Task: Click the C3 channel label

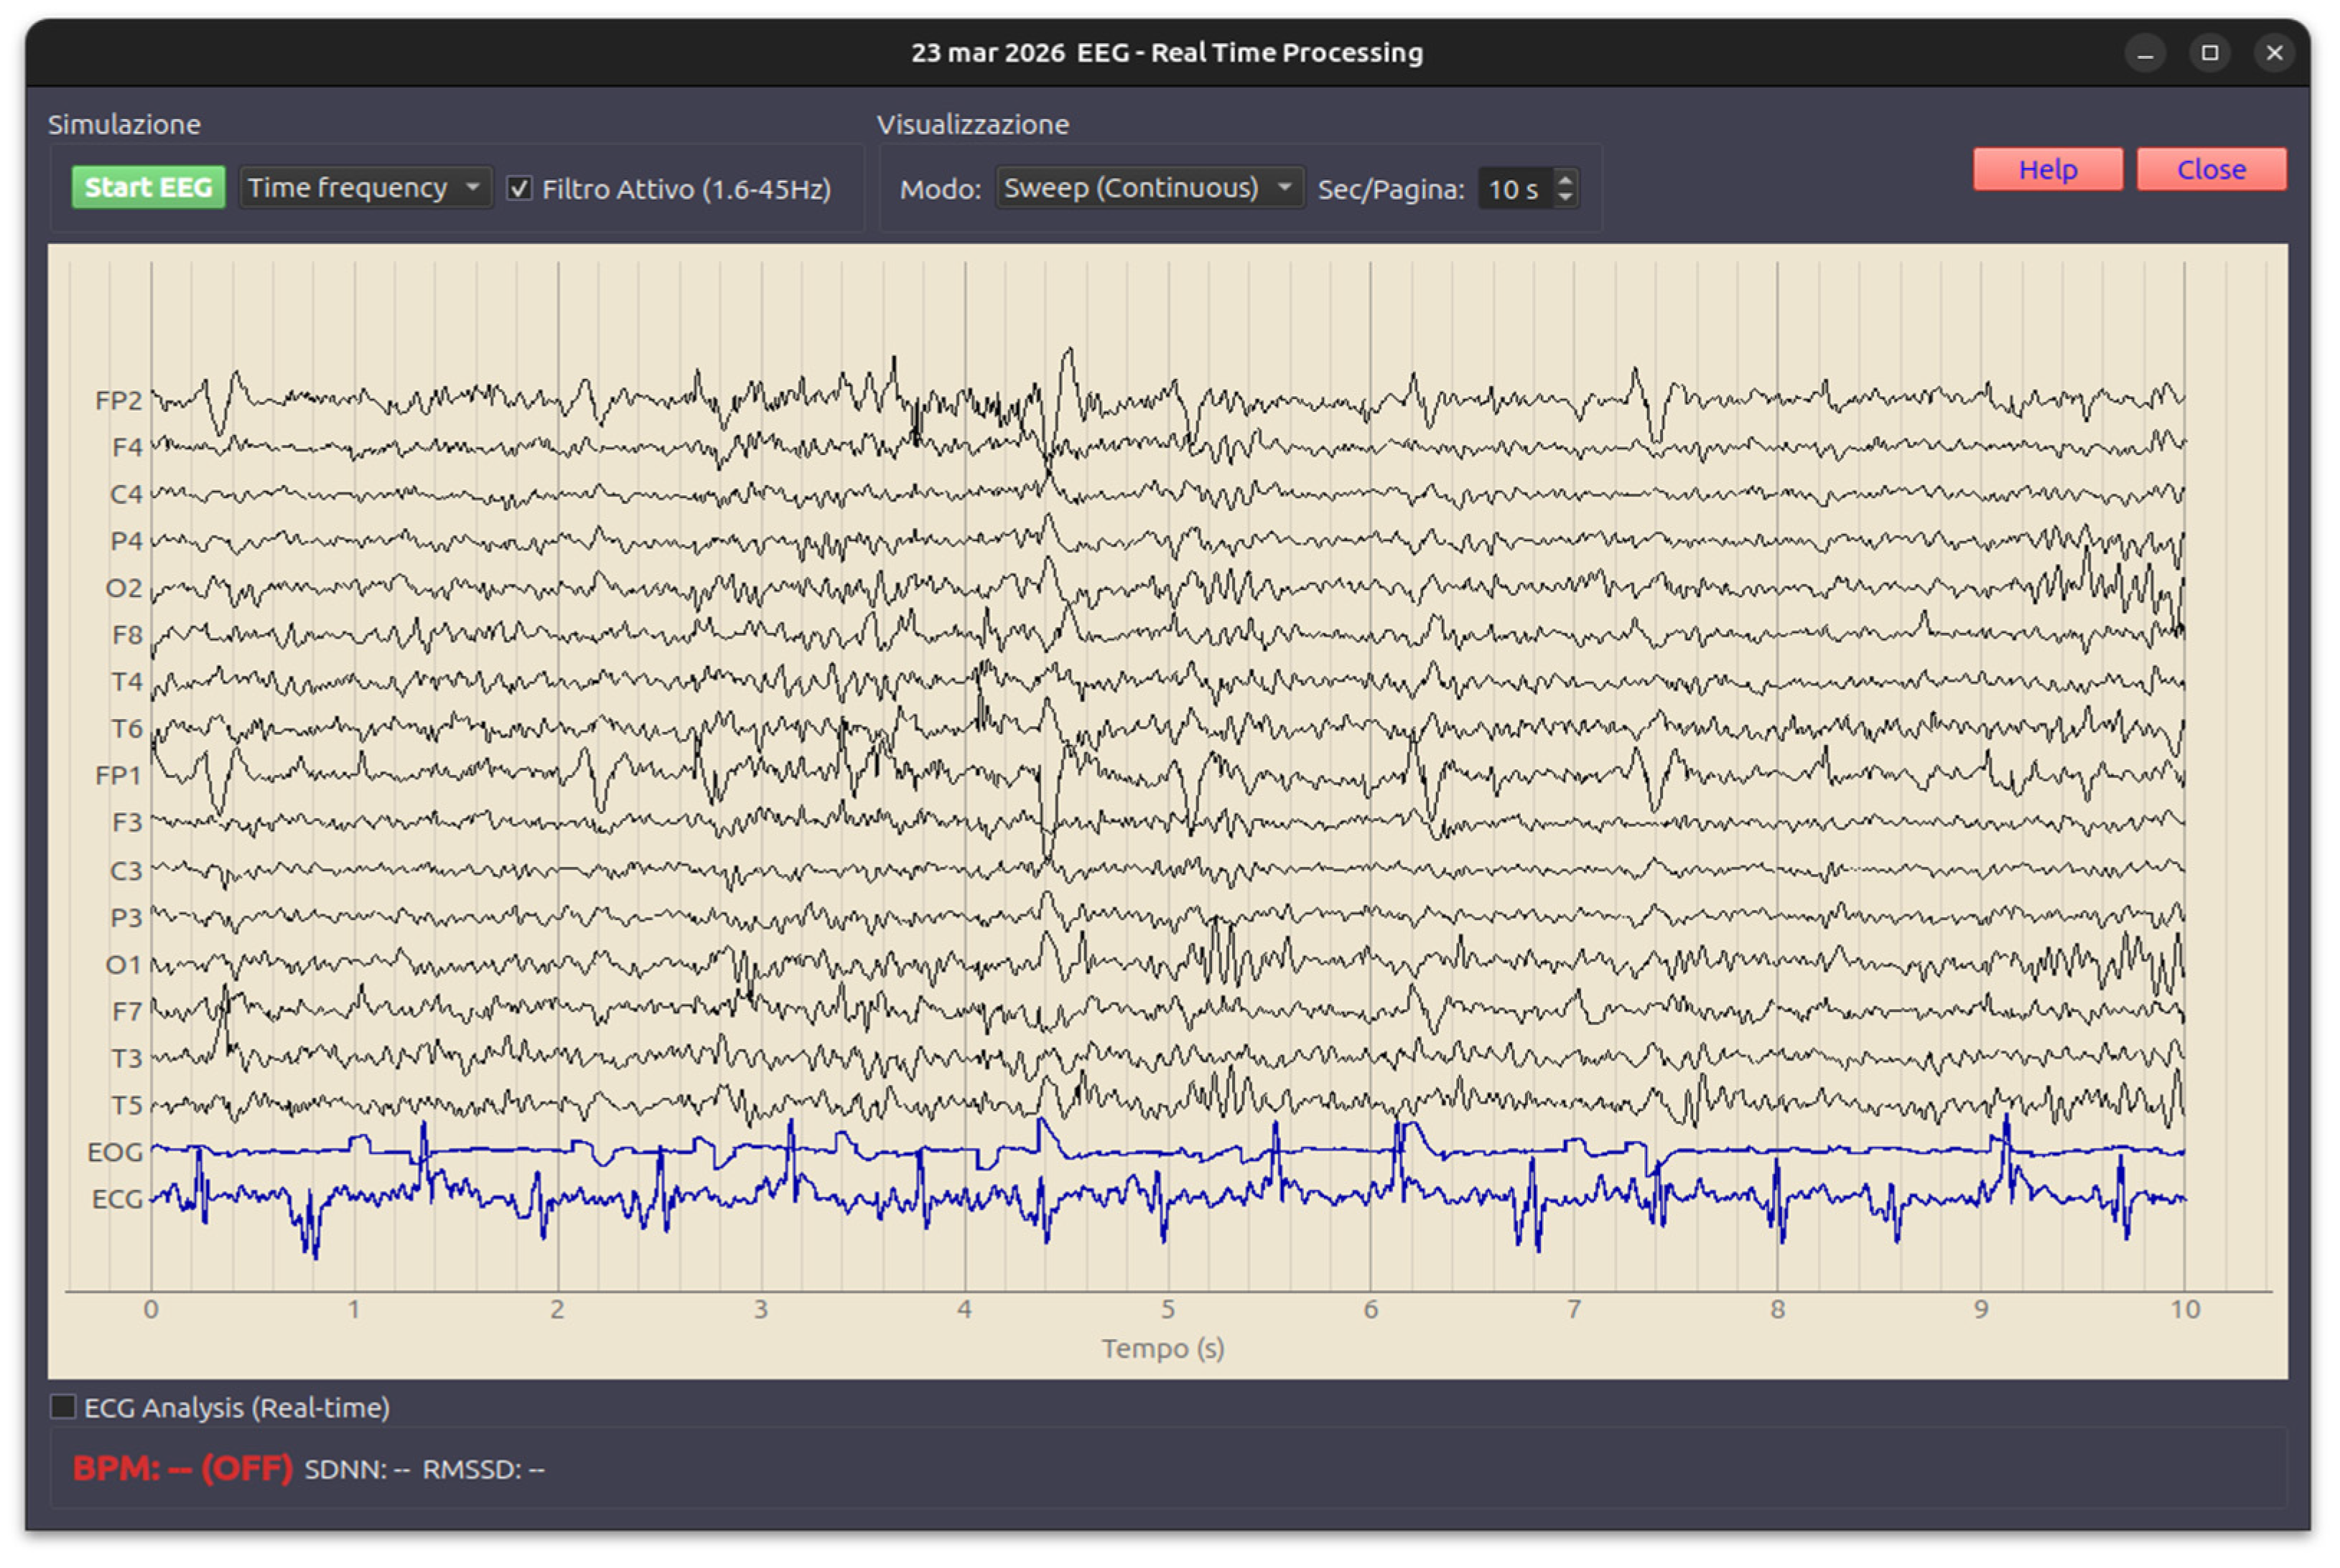Action: click(x=126, y=871)
